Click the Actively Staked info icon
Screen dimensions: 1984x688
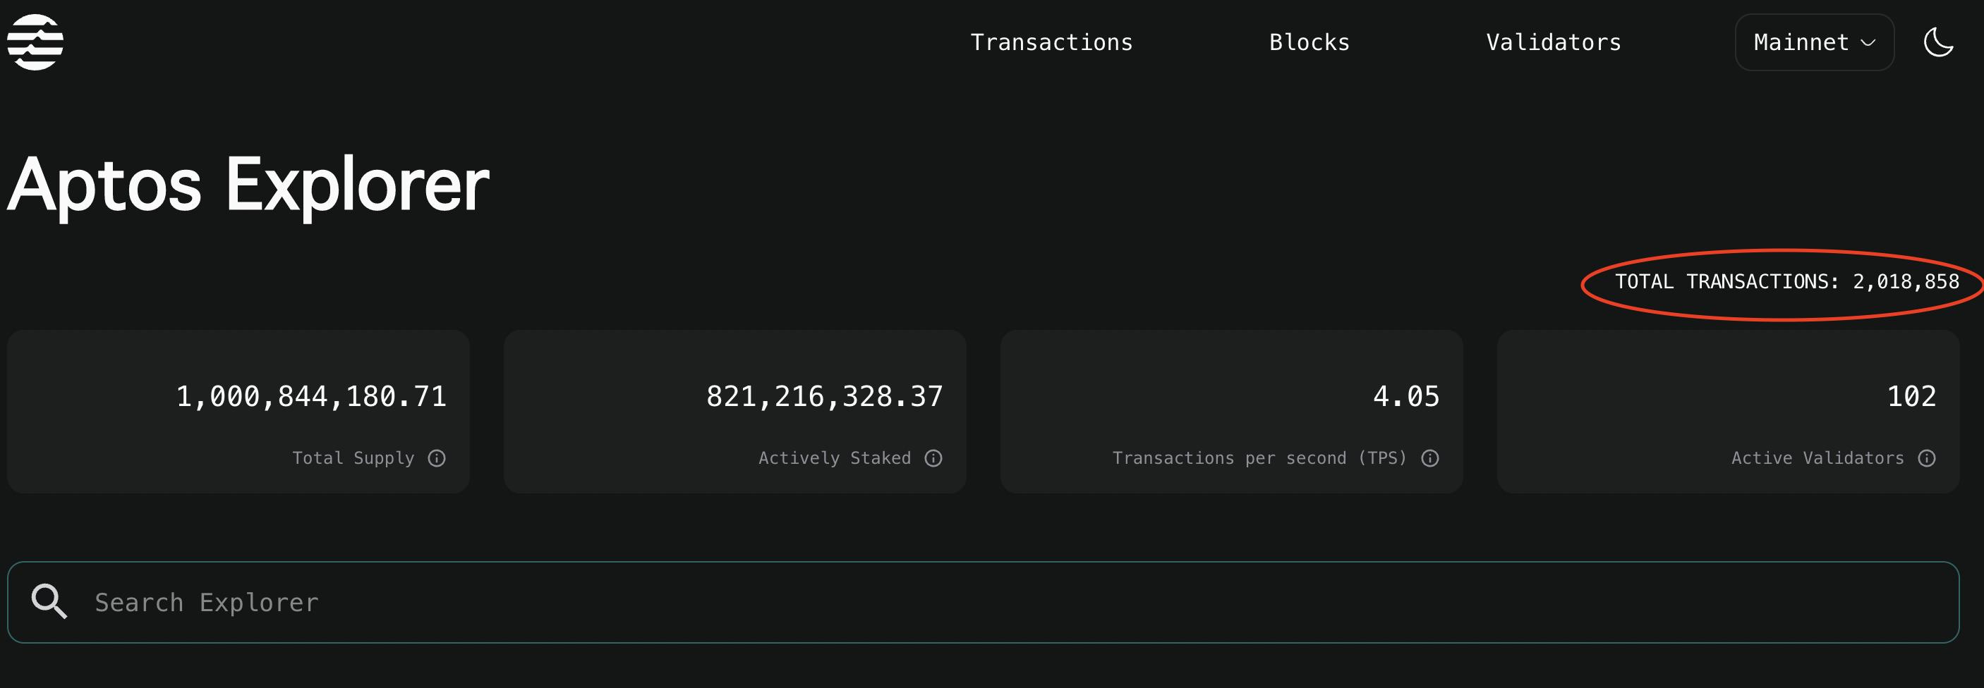[933, 459]
